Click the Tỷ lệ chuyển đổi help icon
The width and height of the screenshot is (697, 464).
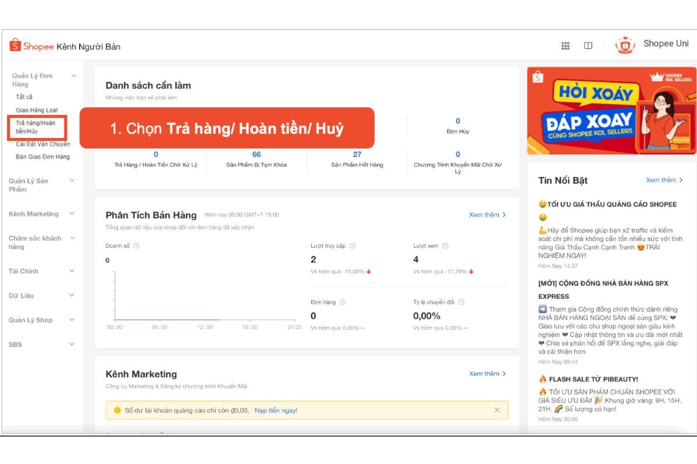click(461, 302)
